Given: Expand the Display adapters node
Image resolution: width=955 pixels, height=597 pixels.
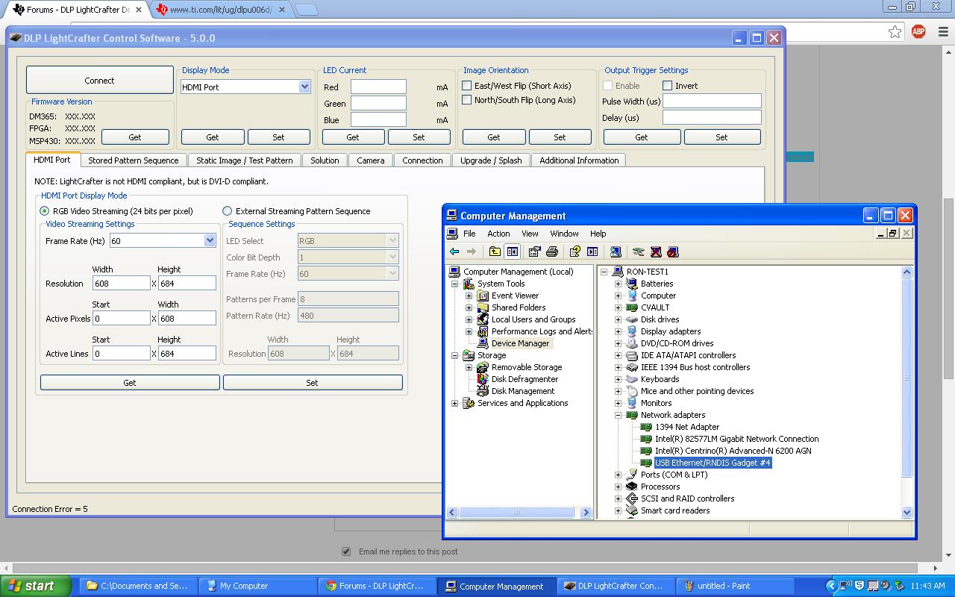Looking at the screenshot, I should point(618,331).
